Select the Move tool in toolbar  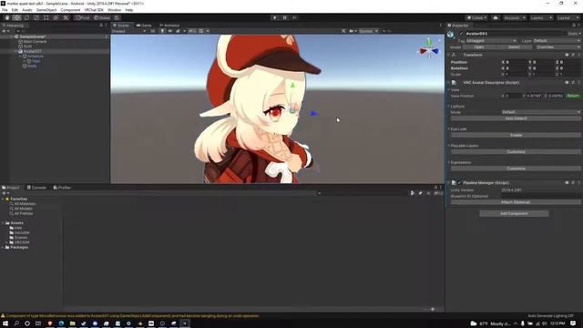point(16,18)
